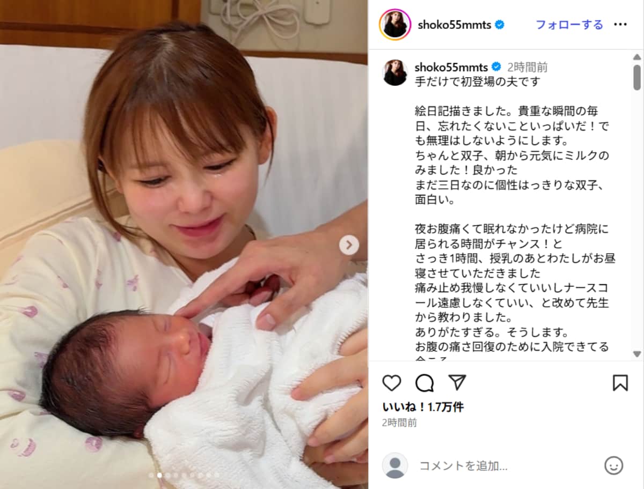Save the post with bookmark icon
The height and width of the screenshot is (489, 644).
click(x=620, y=382)
